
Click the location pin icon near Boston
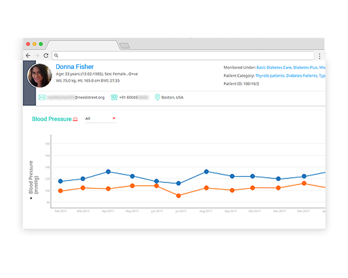pos(157,97)
